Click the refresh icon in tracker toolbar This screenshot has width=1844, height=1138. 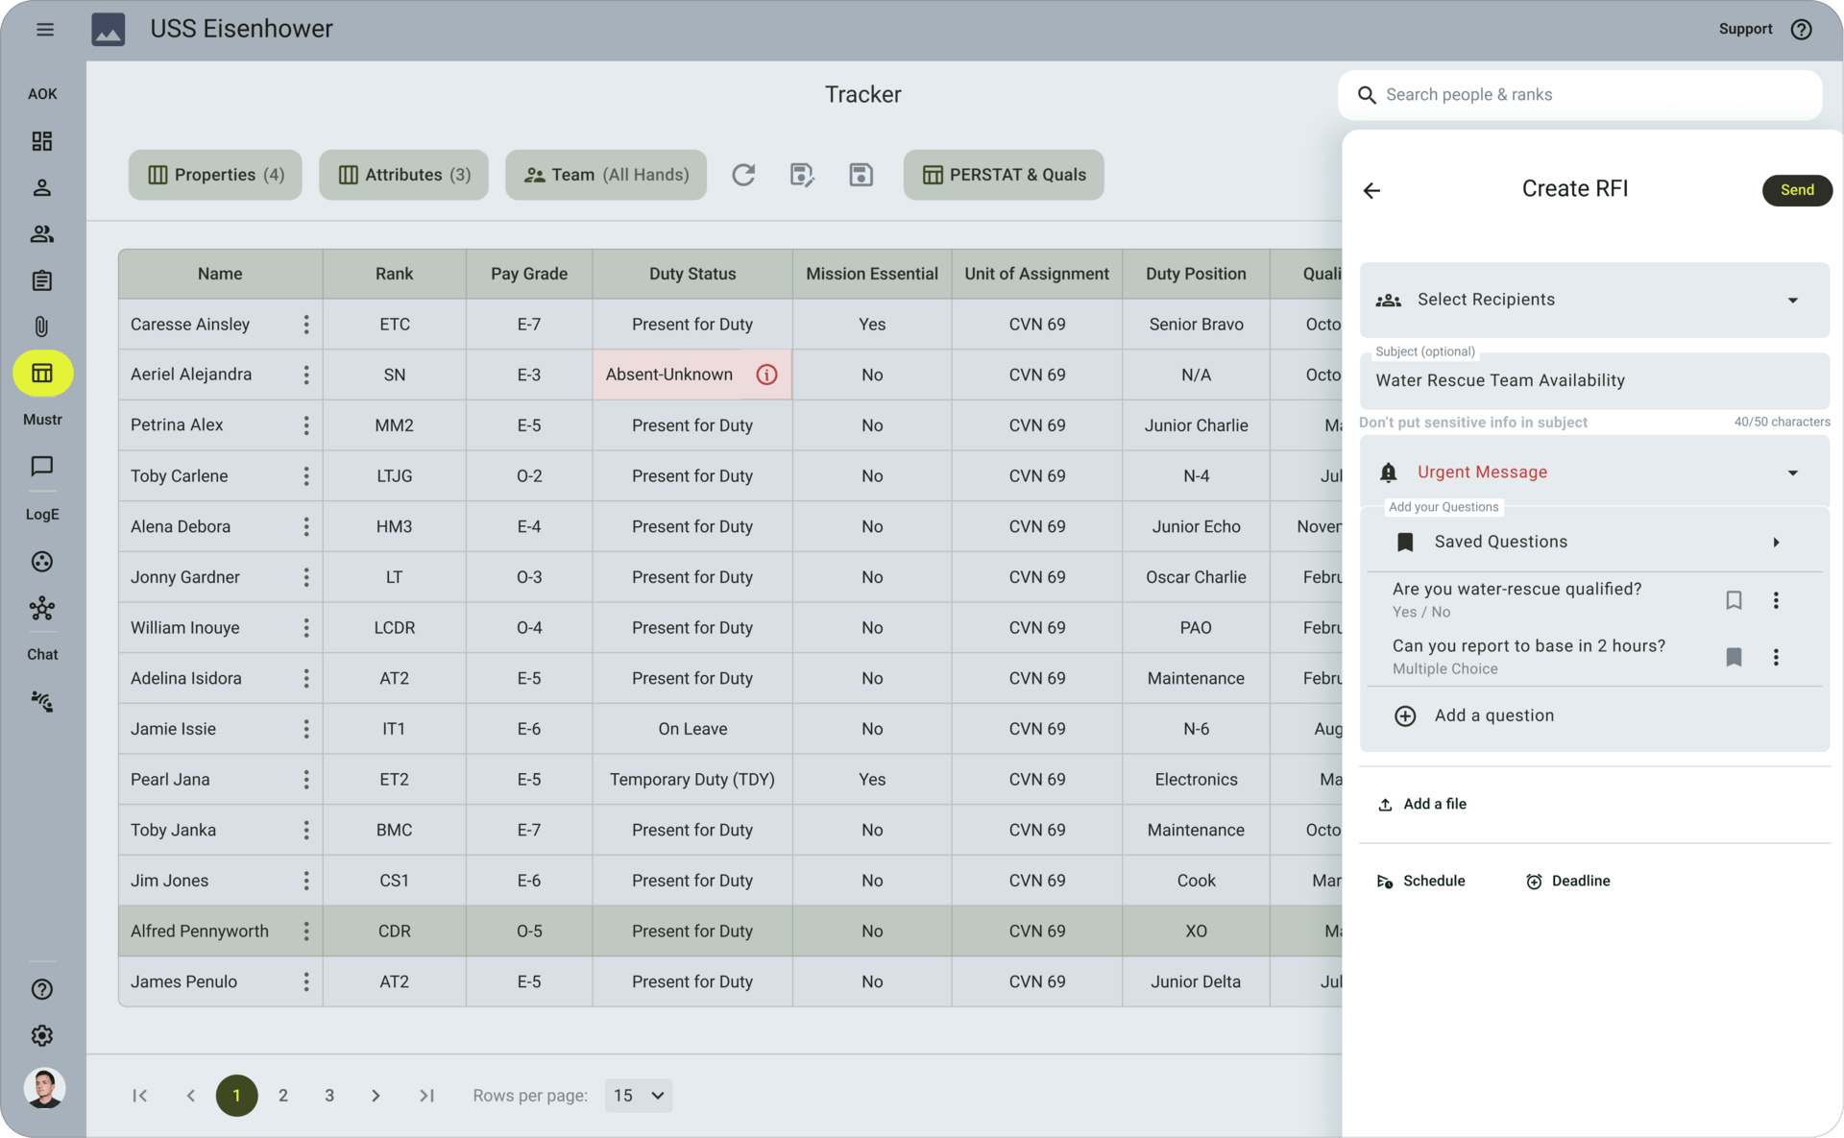[x=742, y=175]
